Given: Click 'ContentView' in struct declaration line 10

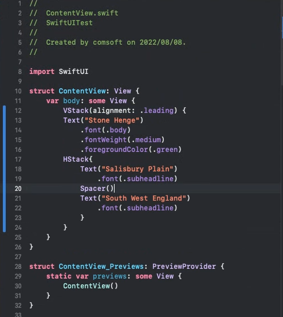Looking at the screenshot, I should pos(82,91).
